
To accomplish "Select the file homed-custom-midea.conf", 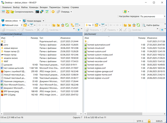I will 100,55.
